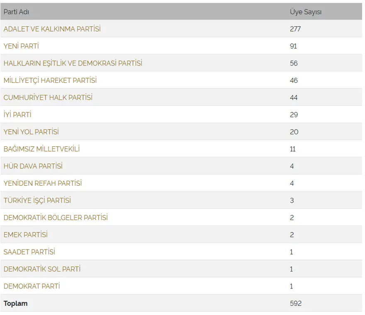Open the TÜRKİYE İŞÇİ PARTİSİ link
The height and width of the screenshot is (315, 365).
click(x=37, y=200)
